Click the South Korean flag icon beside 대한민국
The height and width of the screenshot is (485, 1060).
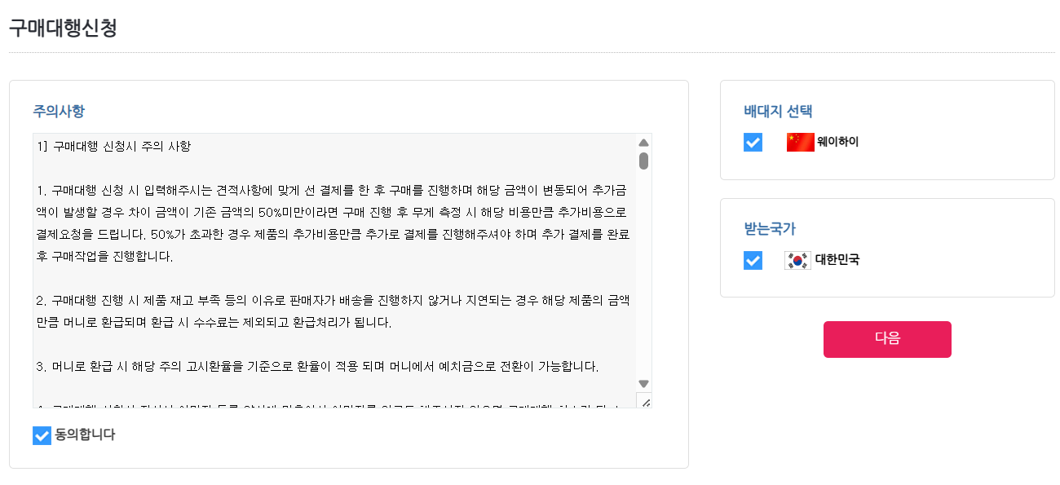click(x=796, y=261)
